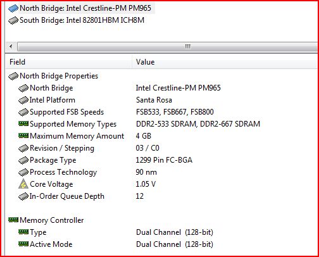Click the Field column header

pyautogui.click(x=68, y=62)
